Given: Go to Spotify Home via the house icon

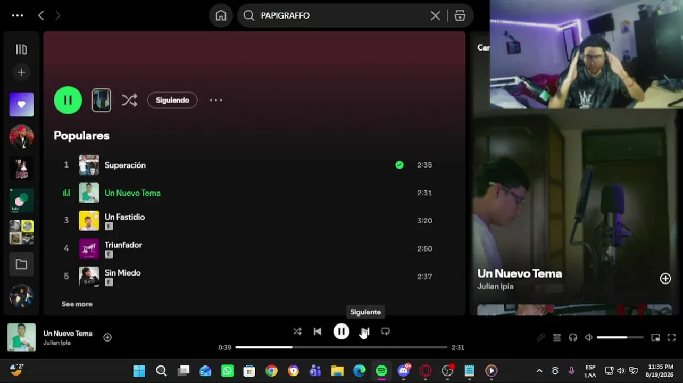Looking at the screenshot, I should coord(221,15).
